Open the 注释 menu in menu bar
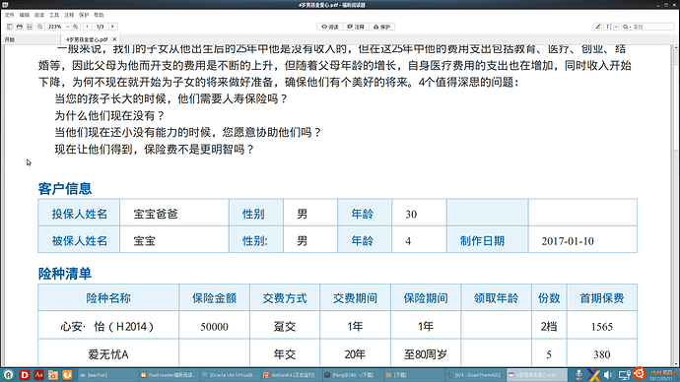Image resolution: width=680 pixels, height=382 pixels. 69,15
